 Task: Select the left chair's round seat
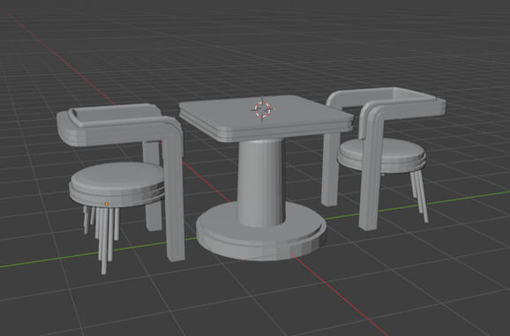pos(117,184)
